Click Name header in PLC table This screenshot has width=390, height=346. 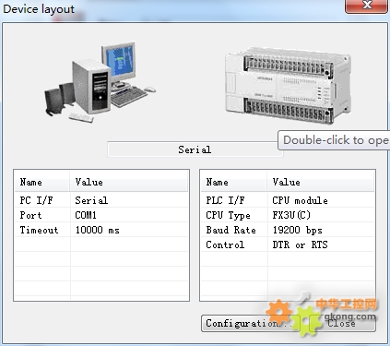[233, 182]
